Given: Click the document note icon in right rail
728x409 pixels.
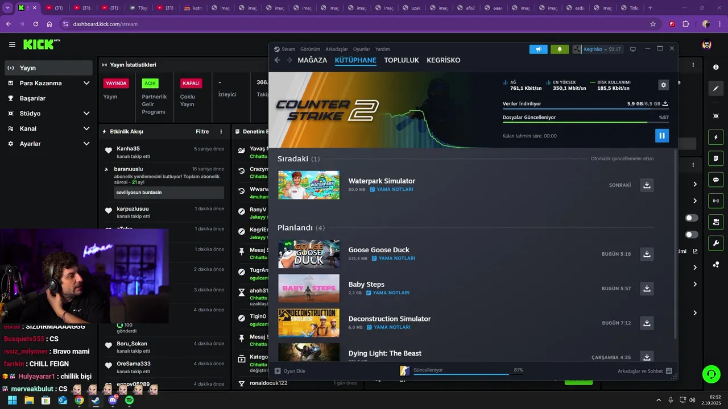Looking at the screenshot, I should [715, 158].
